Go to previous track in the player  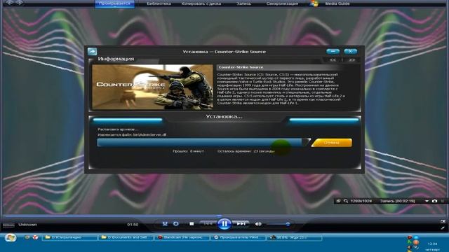(x=208, y=224)
